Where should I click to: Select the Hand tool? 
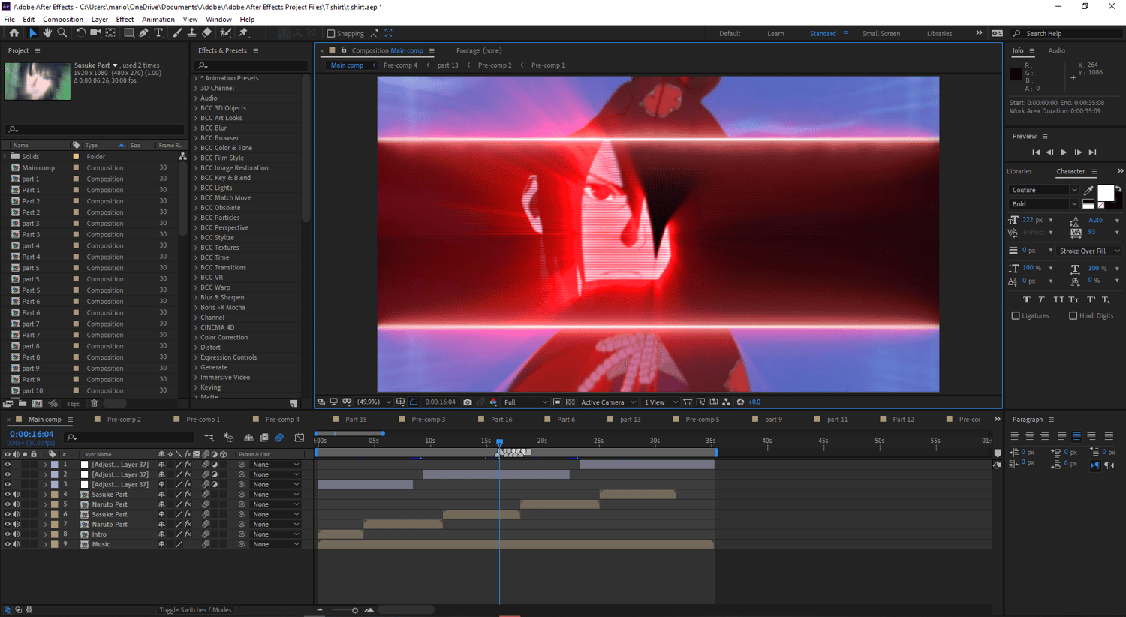pyautogui.click(x=47, y=33)
